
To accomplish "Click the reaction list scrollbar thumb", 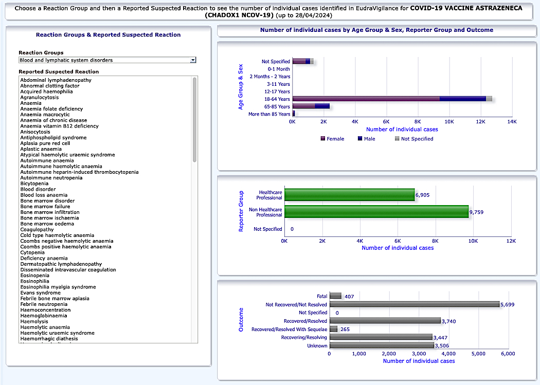I will [x=194, y=120].
